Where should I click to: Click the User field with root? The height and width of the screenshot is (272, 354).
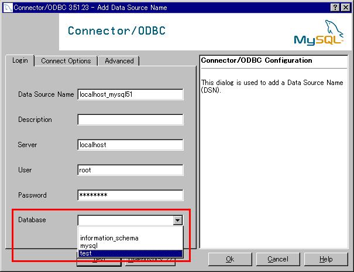(130, 170)
